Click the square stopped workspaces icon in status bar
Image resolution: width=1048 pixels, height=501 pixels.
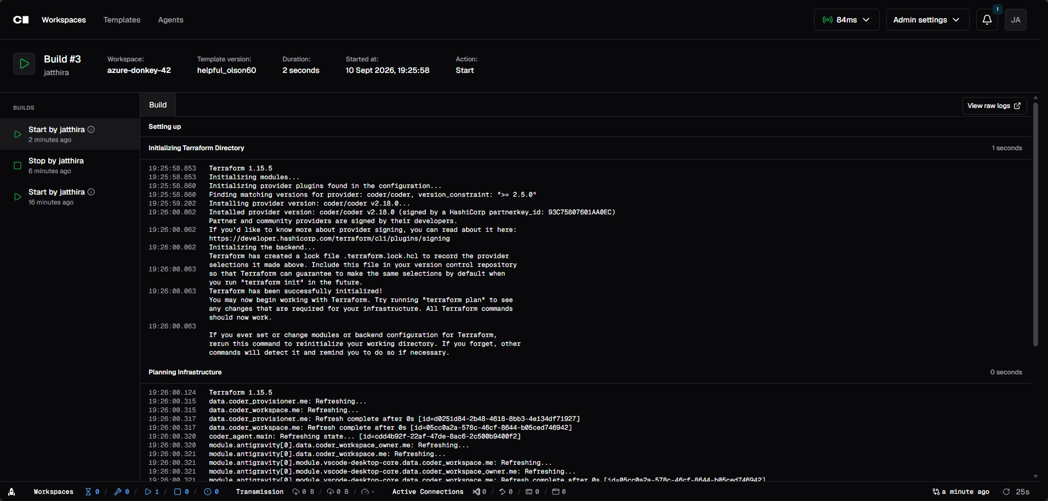click(x=178, y=492)
